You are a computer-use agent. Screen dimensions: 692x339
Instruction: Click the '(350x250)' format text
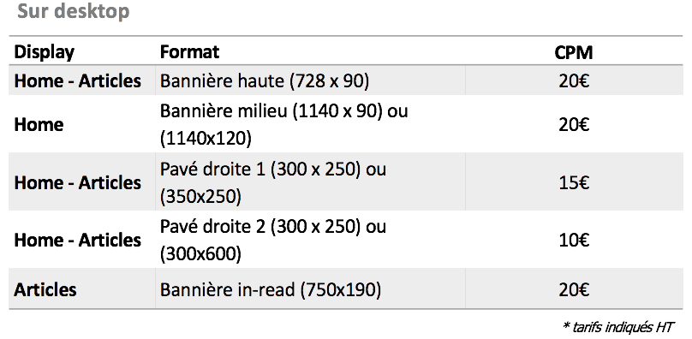[200, 196]
